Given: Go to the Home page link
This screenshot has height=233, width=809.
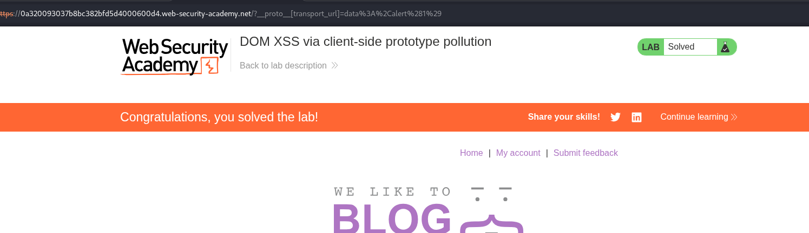Looking at the screenshot, I should click(471, 153).
